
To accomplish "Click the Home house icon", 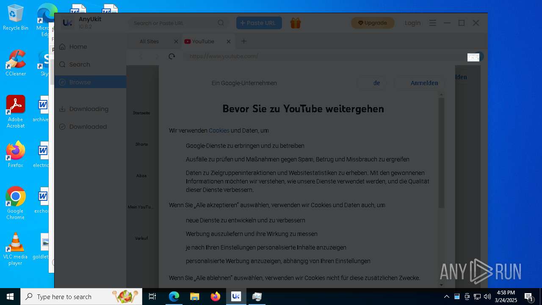I will click(62, 47).
